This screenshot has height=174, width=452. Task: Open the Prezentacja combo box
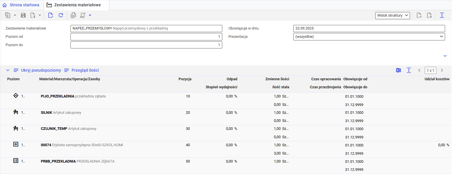(x=369, y=37)
